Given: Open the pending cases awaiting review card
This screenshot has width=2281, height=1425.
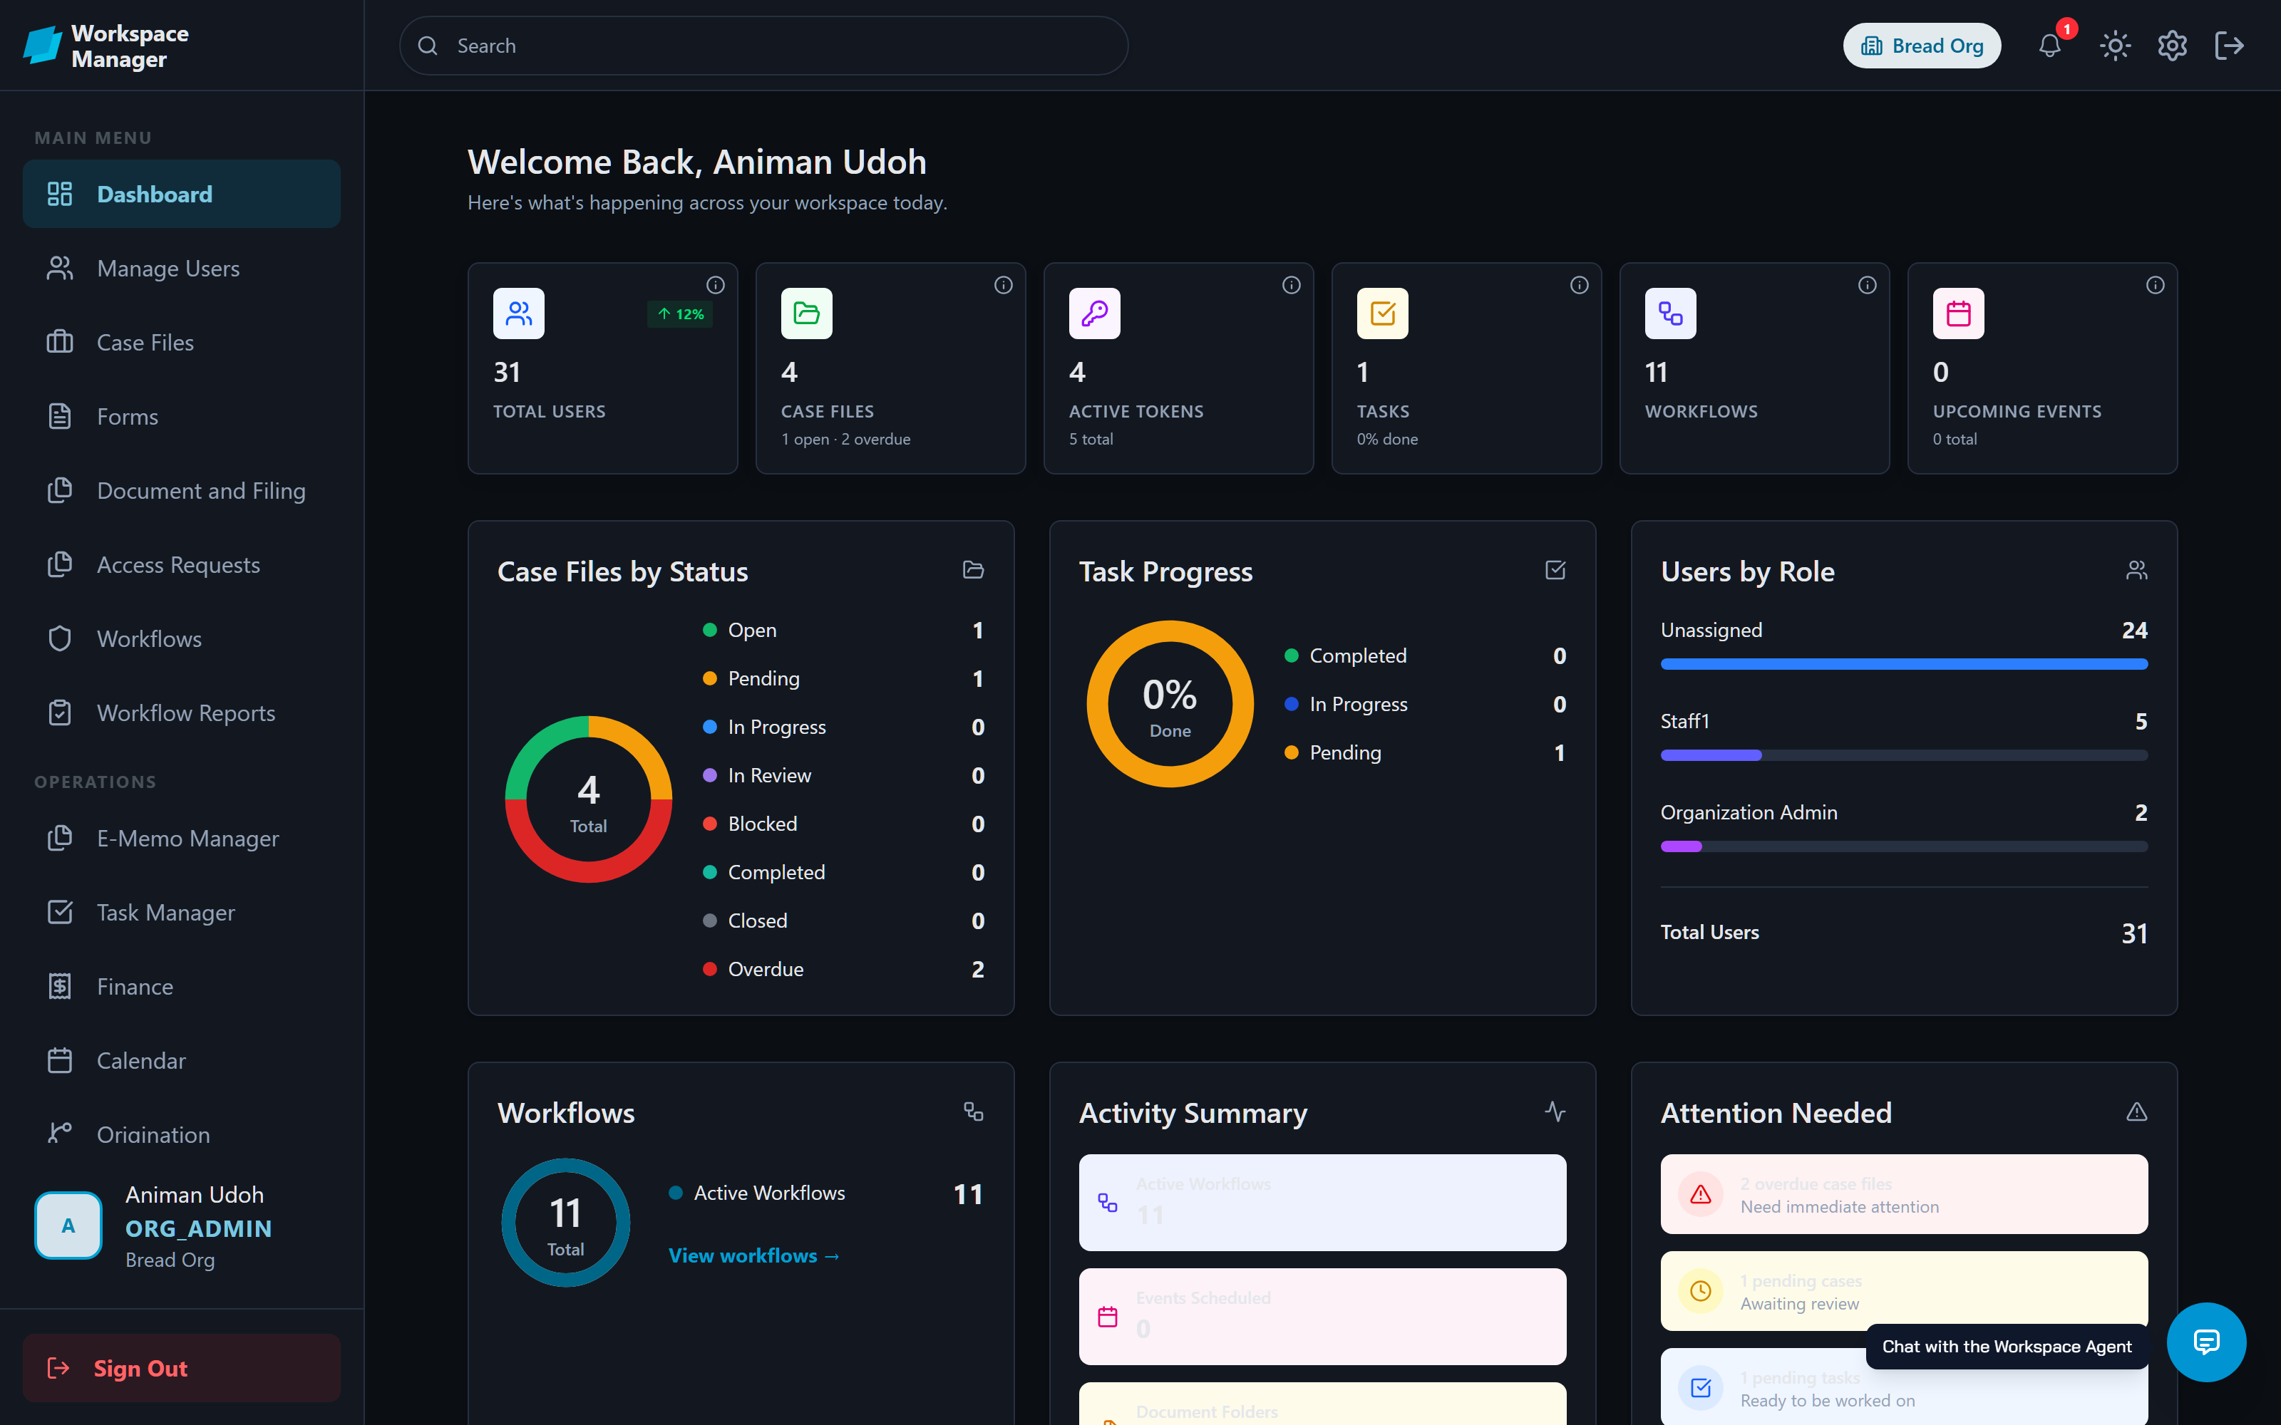Looking at the screenshot, I should pyautogui.click(x=1904, y=1291).
